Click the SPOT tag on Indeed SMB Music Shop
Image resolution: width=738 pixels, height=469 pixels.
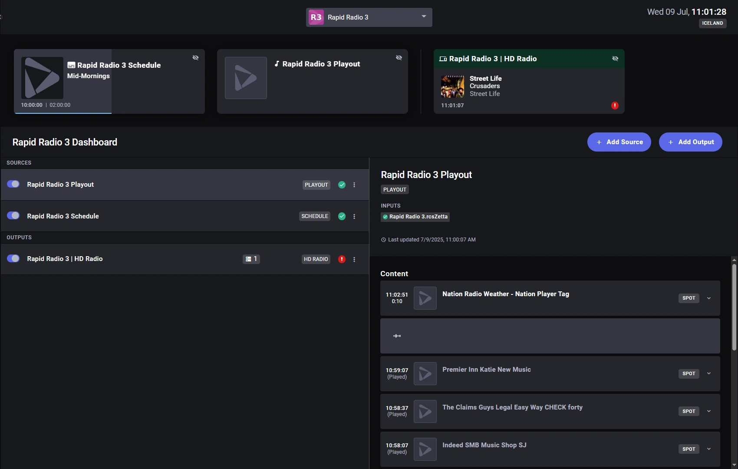coord(689,449)
